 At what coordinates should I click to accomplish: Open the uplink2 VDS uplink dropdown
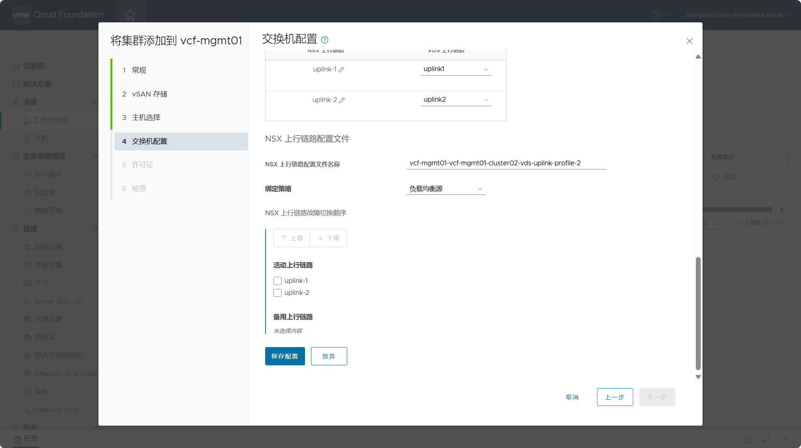click(x=456, y=100)
